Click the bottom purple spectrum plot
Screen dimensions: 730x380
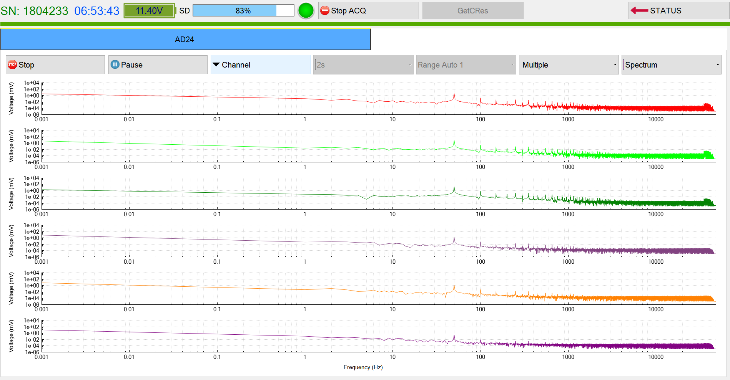[379, 336]
